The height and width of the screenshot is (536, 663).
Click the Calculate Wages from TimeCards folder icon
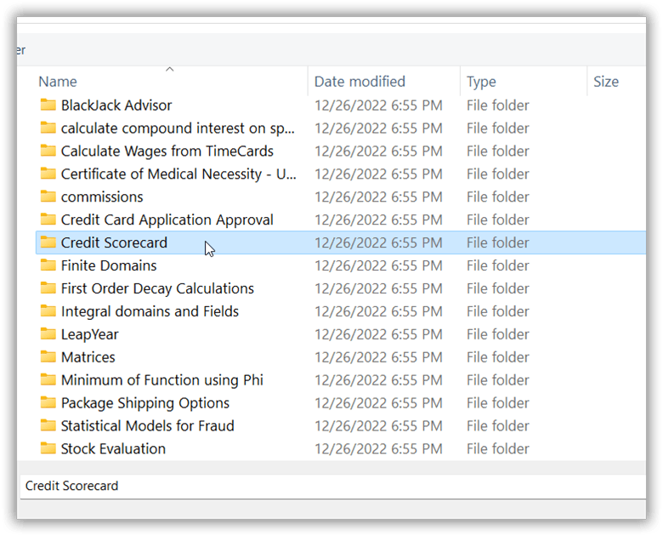(x=48, y=151)
